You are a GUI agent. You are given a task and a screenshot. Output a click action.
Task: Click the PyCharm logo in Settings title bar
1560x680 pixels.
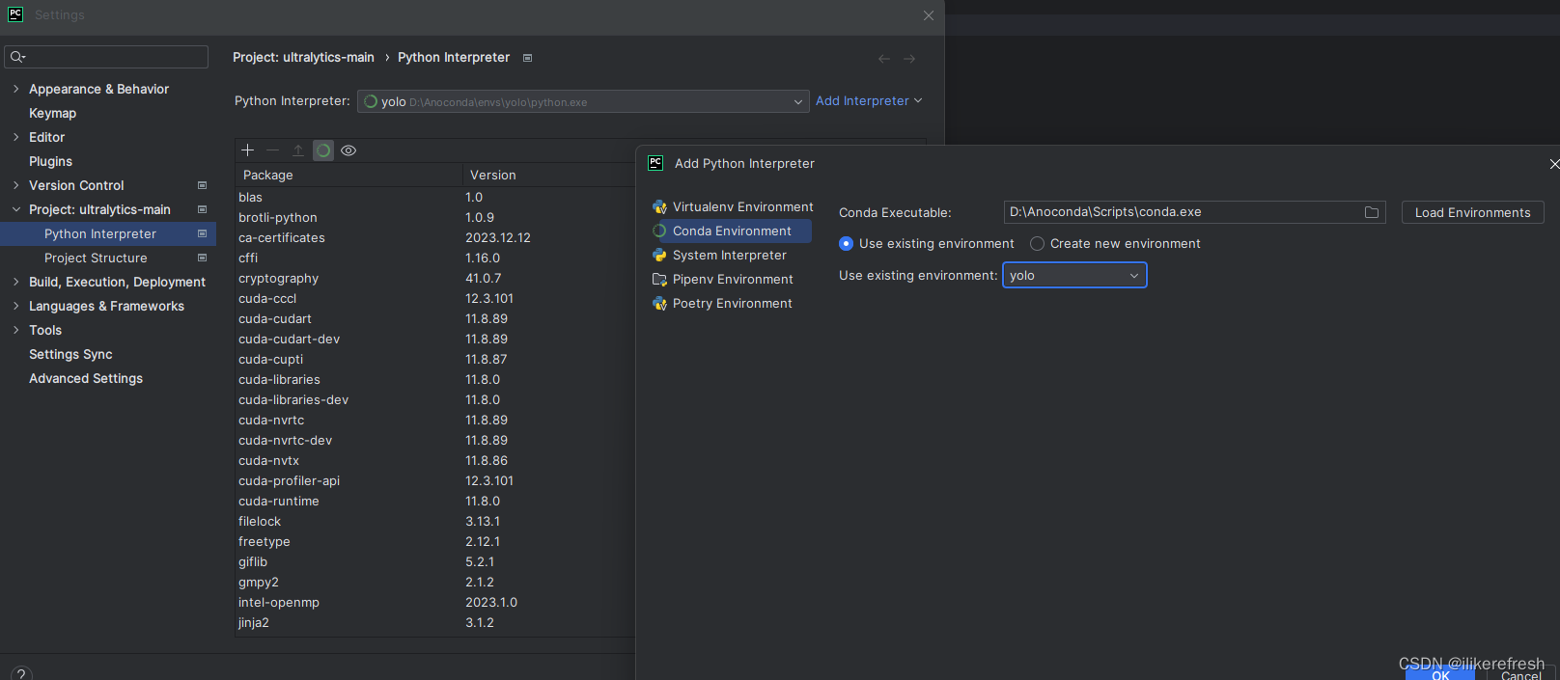15,14
